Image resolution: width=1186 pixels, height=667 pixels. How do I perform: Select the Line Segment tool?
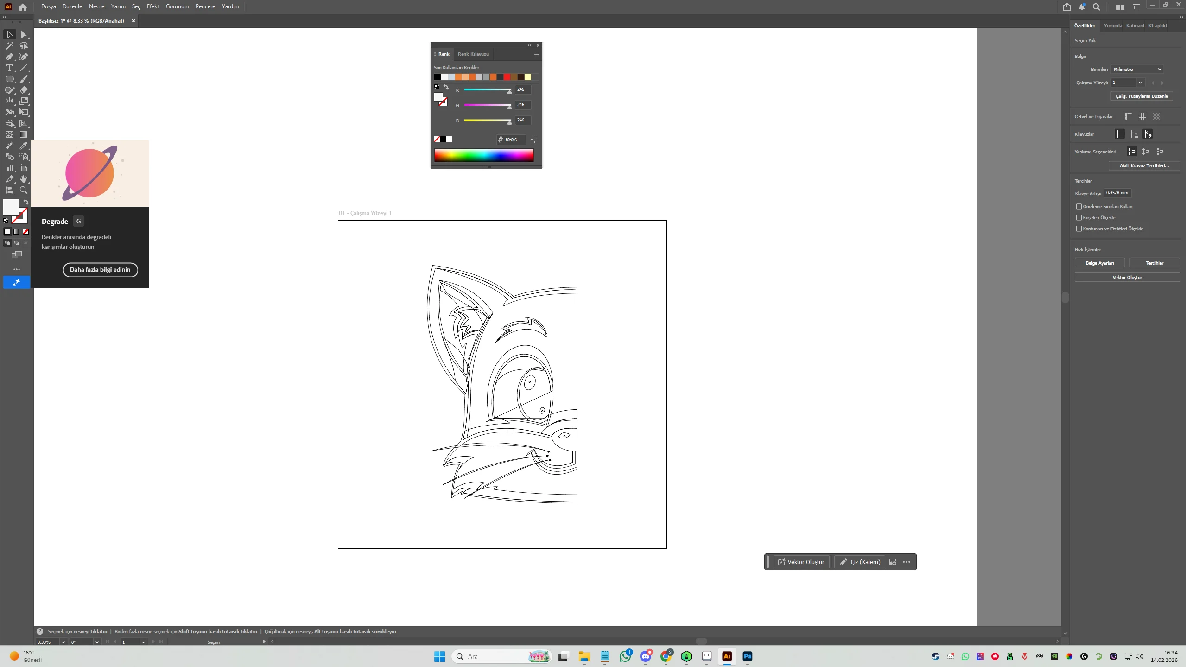pos(24,68)
